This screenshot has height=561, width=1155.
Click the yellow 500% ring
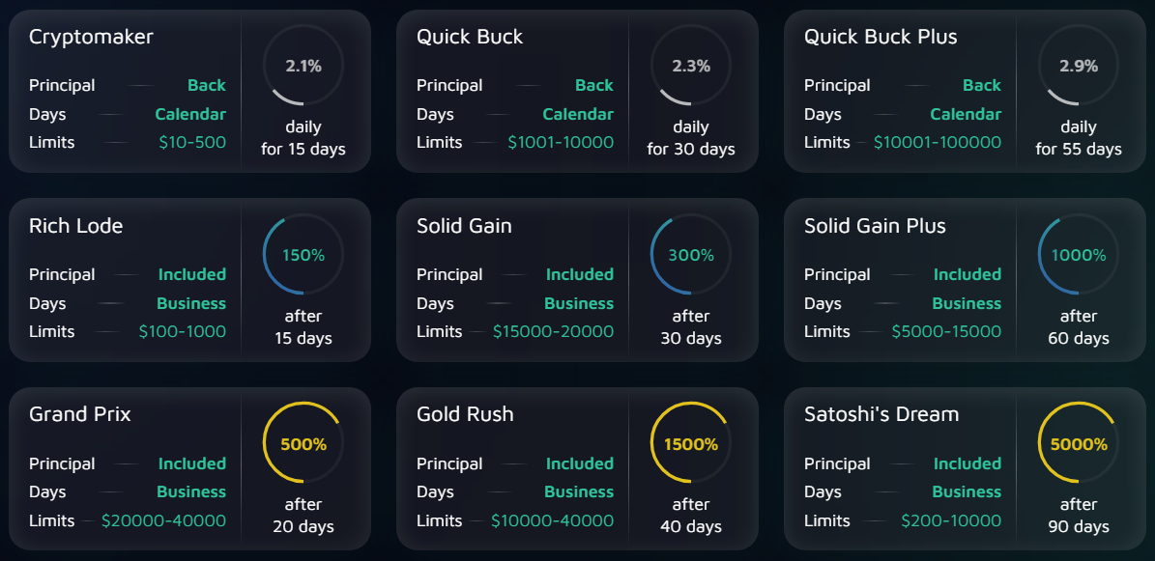coord(303,443)
